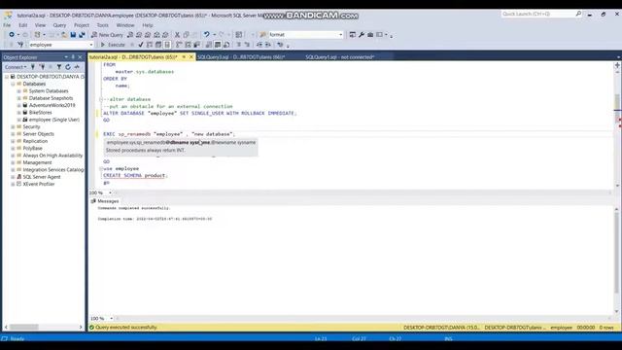Click the disconnect plug icon in Object Explorer
The image size is (622, 350).
click(x=42, y=67)
